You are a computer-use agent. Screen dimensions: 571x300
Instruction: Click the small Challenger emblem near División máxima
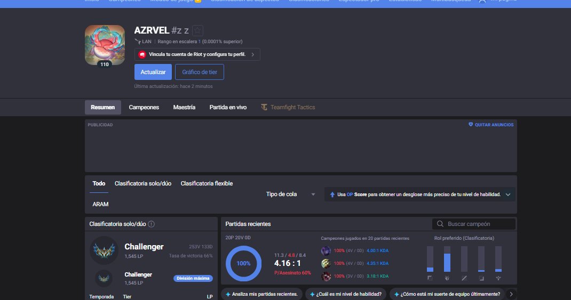click(104, 279)
